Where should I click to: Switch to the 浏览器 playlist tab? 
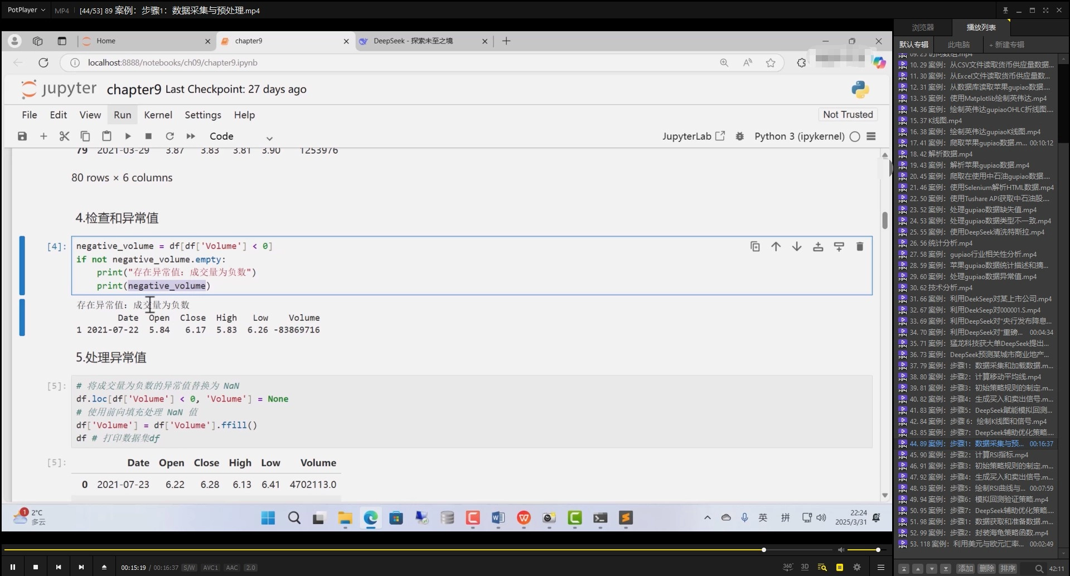click(x=923, y=27)
